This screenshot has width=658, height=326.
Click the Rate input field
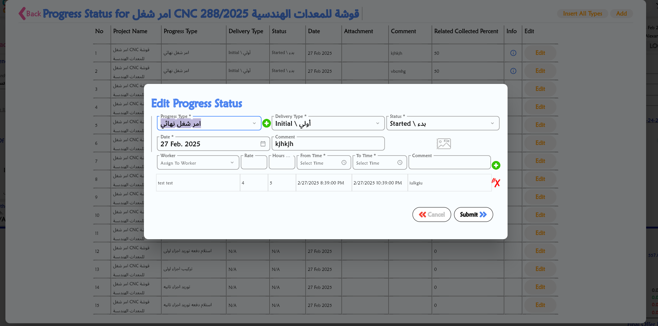[254, 163]
